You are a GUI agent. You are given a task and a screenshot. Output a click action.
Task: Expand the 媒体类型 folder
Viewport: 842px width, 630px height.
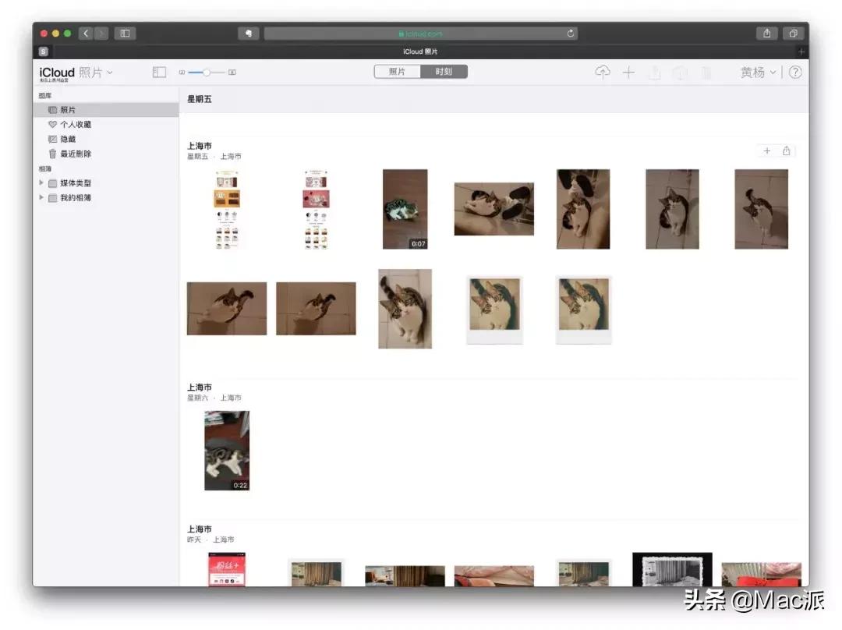point(41,182)
